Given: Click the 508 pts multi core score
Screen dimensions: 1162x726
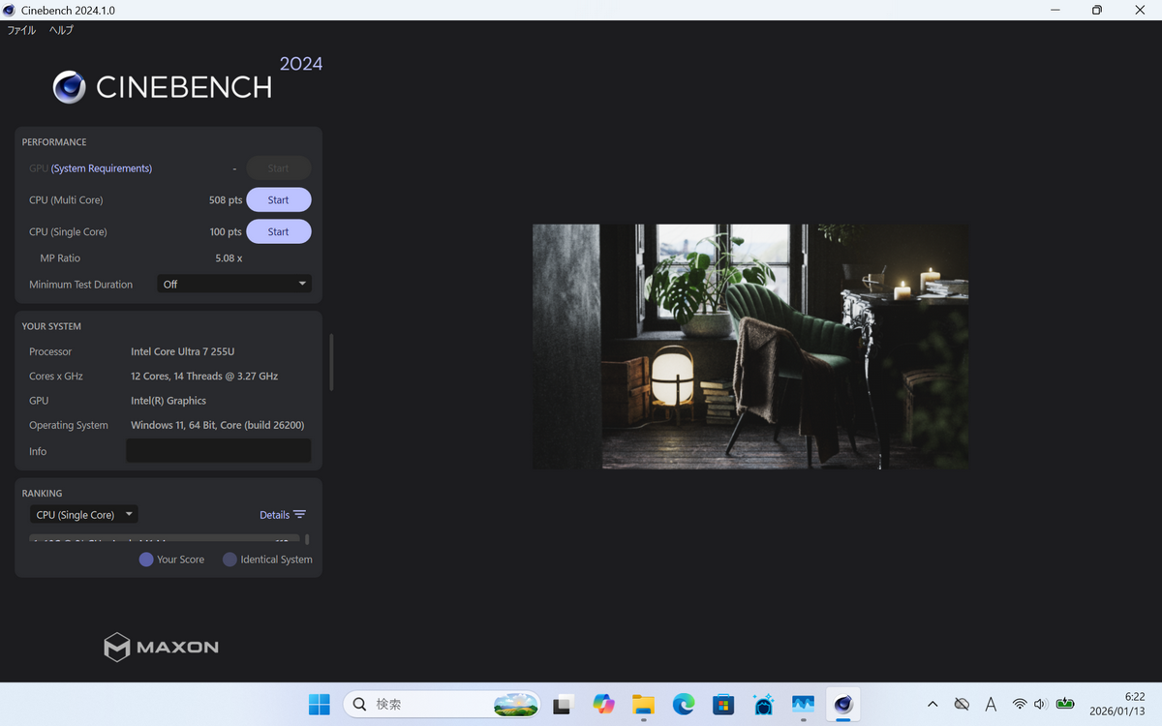Looking at the screenshot, I should [x=226, y=200].
